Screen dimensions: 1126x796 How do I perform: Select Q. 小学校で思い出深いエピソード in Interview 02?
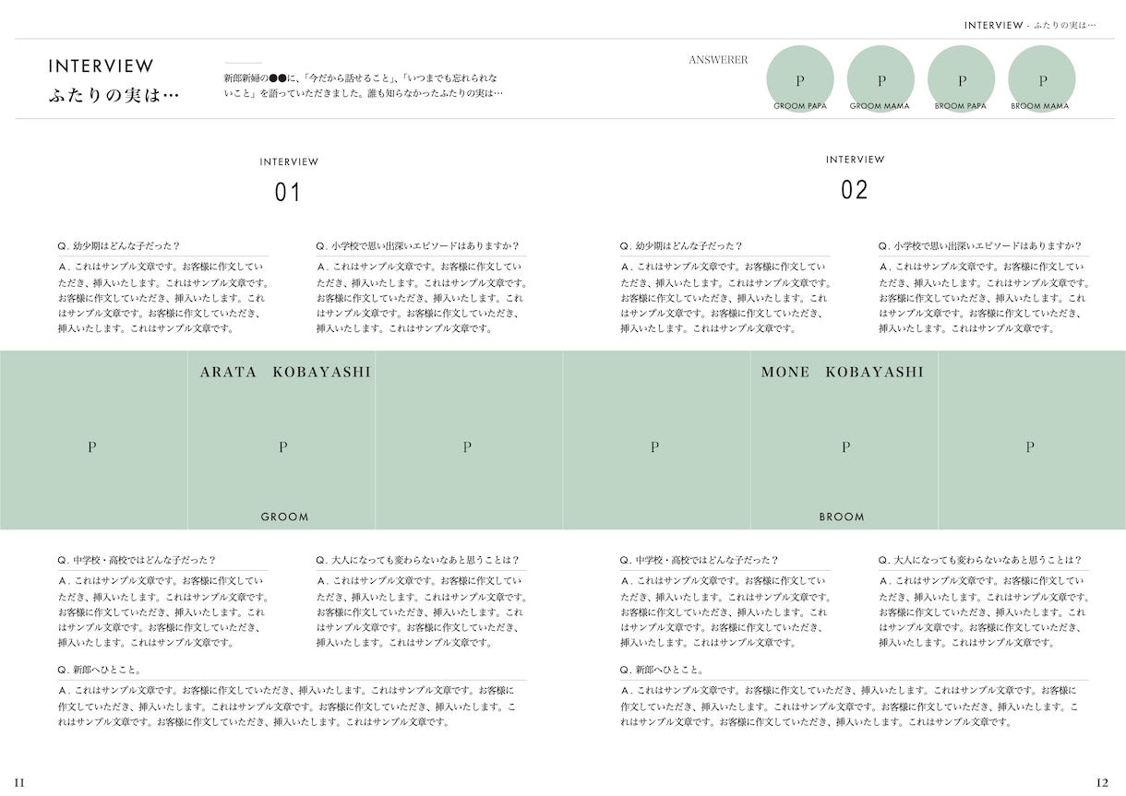[x=980, y=246]
